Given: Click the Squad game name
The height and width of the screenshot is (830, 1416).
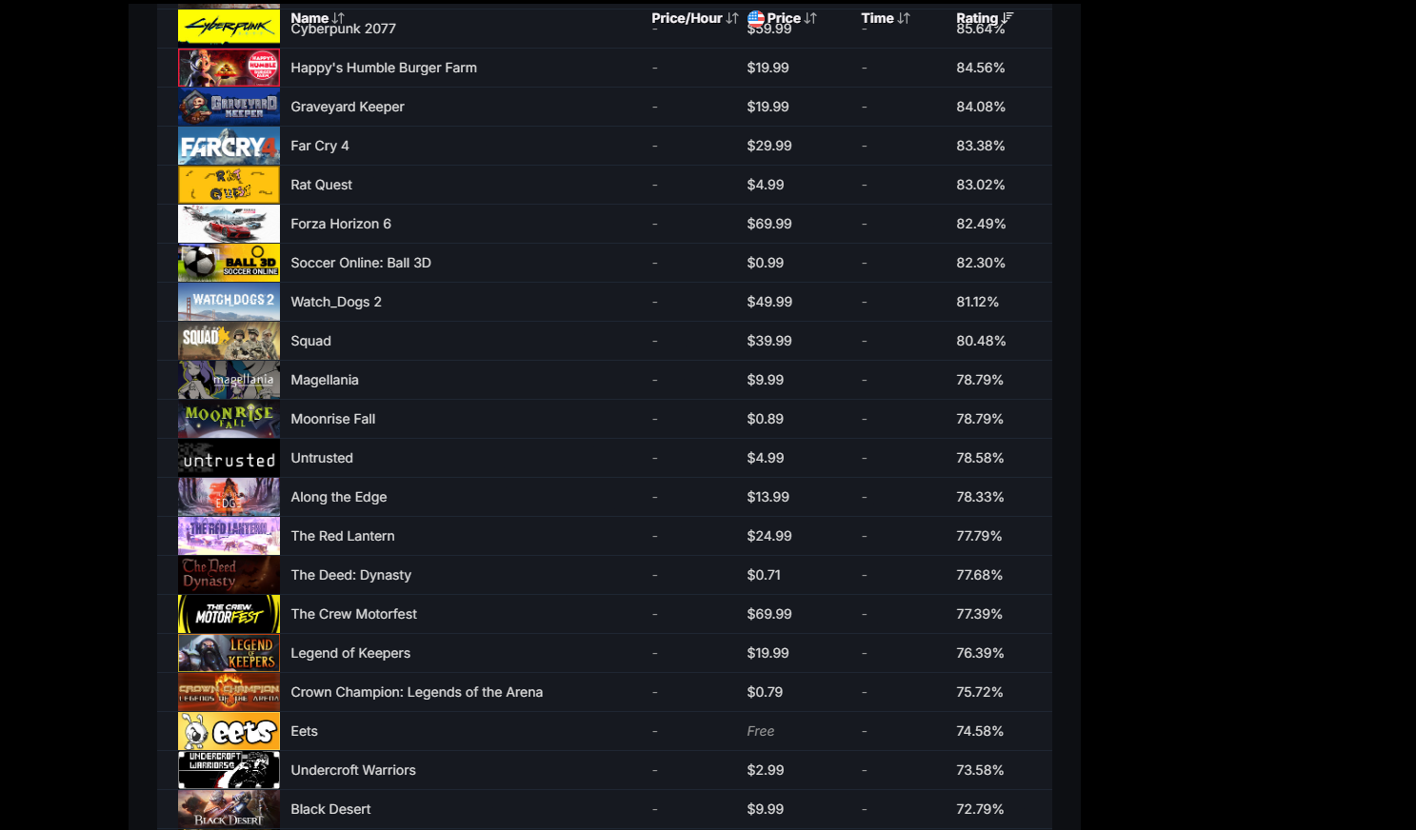Looking at the screenshot, I should [311, 341].
